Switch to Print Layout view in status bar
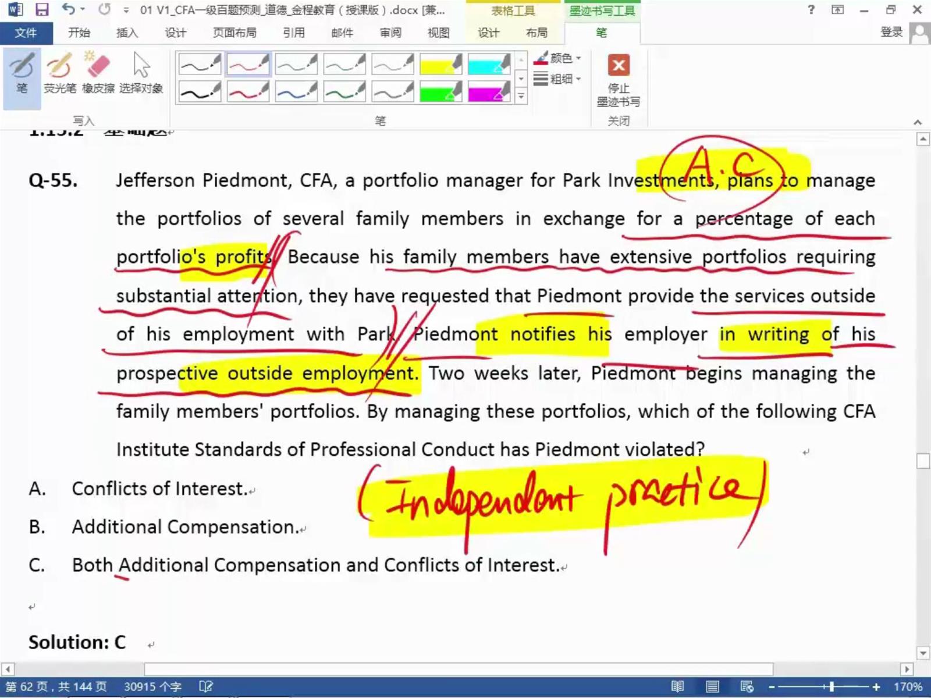This screenshot has height=698, width=931. (712, 687)
